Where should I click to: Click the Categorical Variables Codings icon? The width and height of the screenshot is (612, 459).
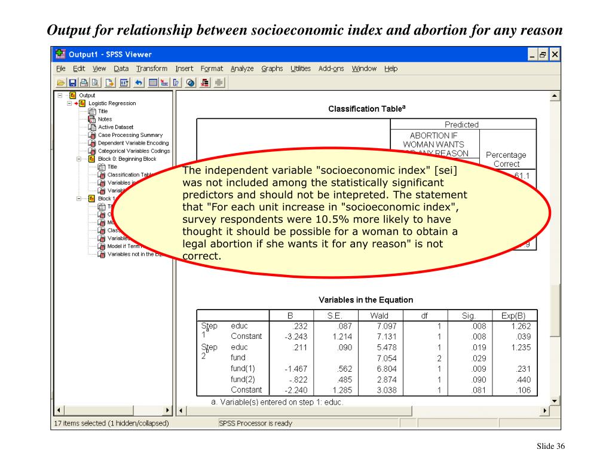pyautogui.click(x=91, y=151)
